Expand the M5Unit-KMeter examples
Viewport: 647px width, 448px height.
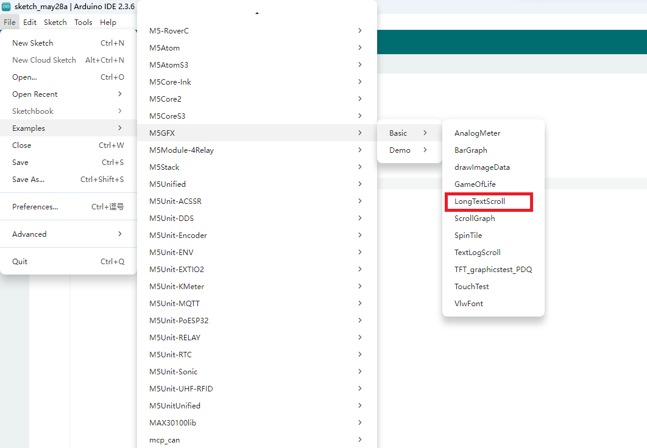point(256,287)
